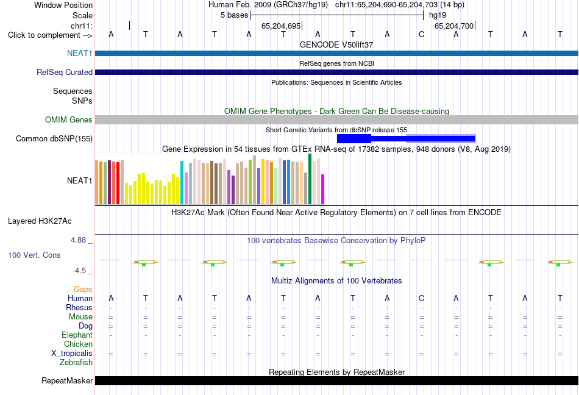Click the 65,204,700 ruler coordinate
Image resolution: width=579 pixels, height=395 pixels.
(454, 26)
